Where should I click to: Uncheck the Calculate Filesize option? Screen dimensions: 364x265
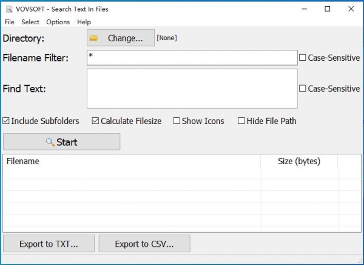96,121
